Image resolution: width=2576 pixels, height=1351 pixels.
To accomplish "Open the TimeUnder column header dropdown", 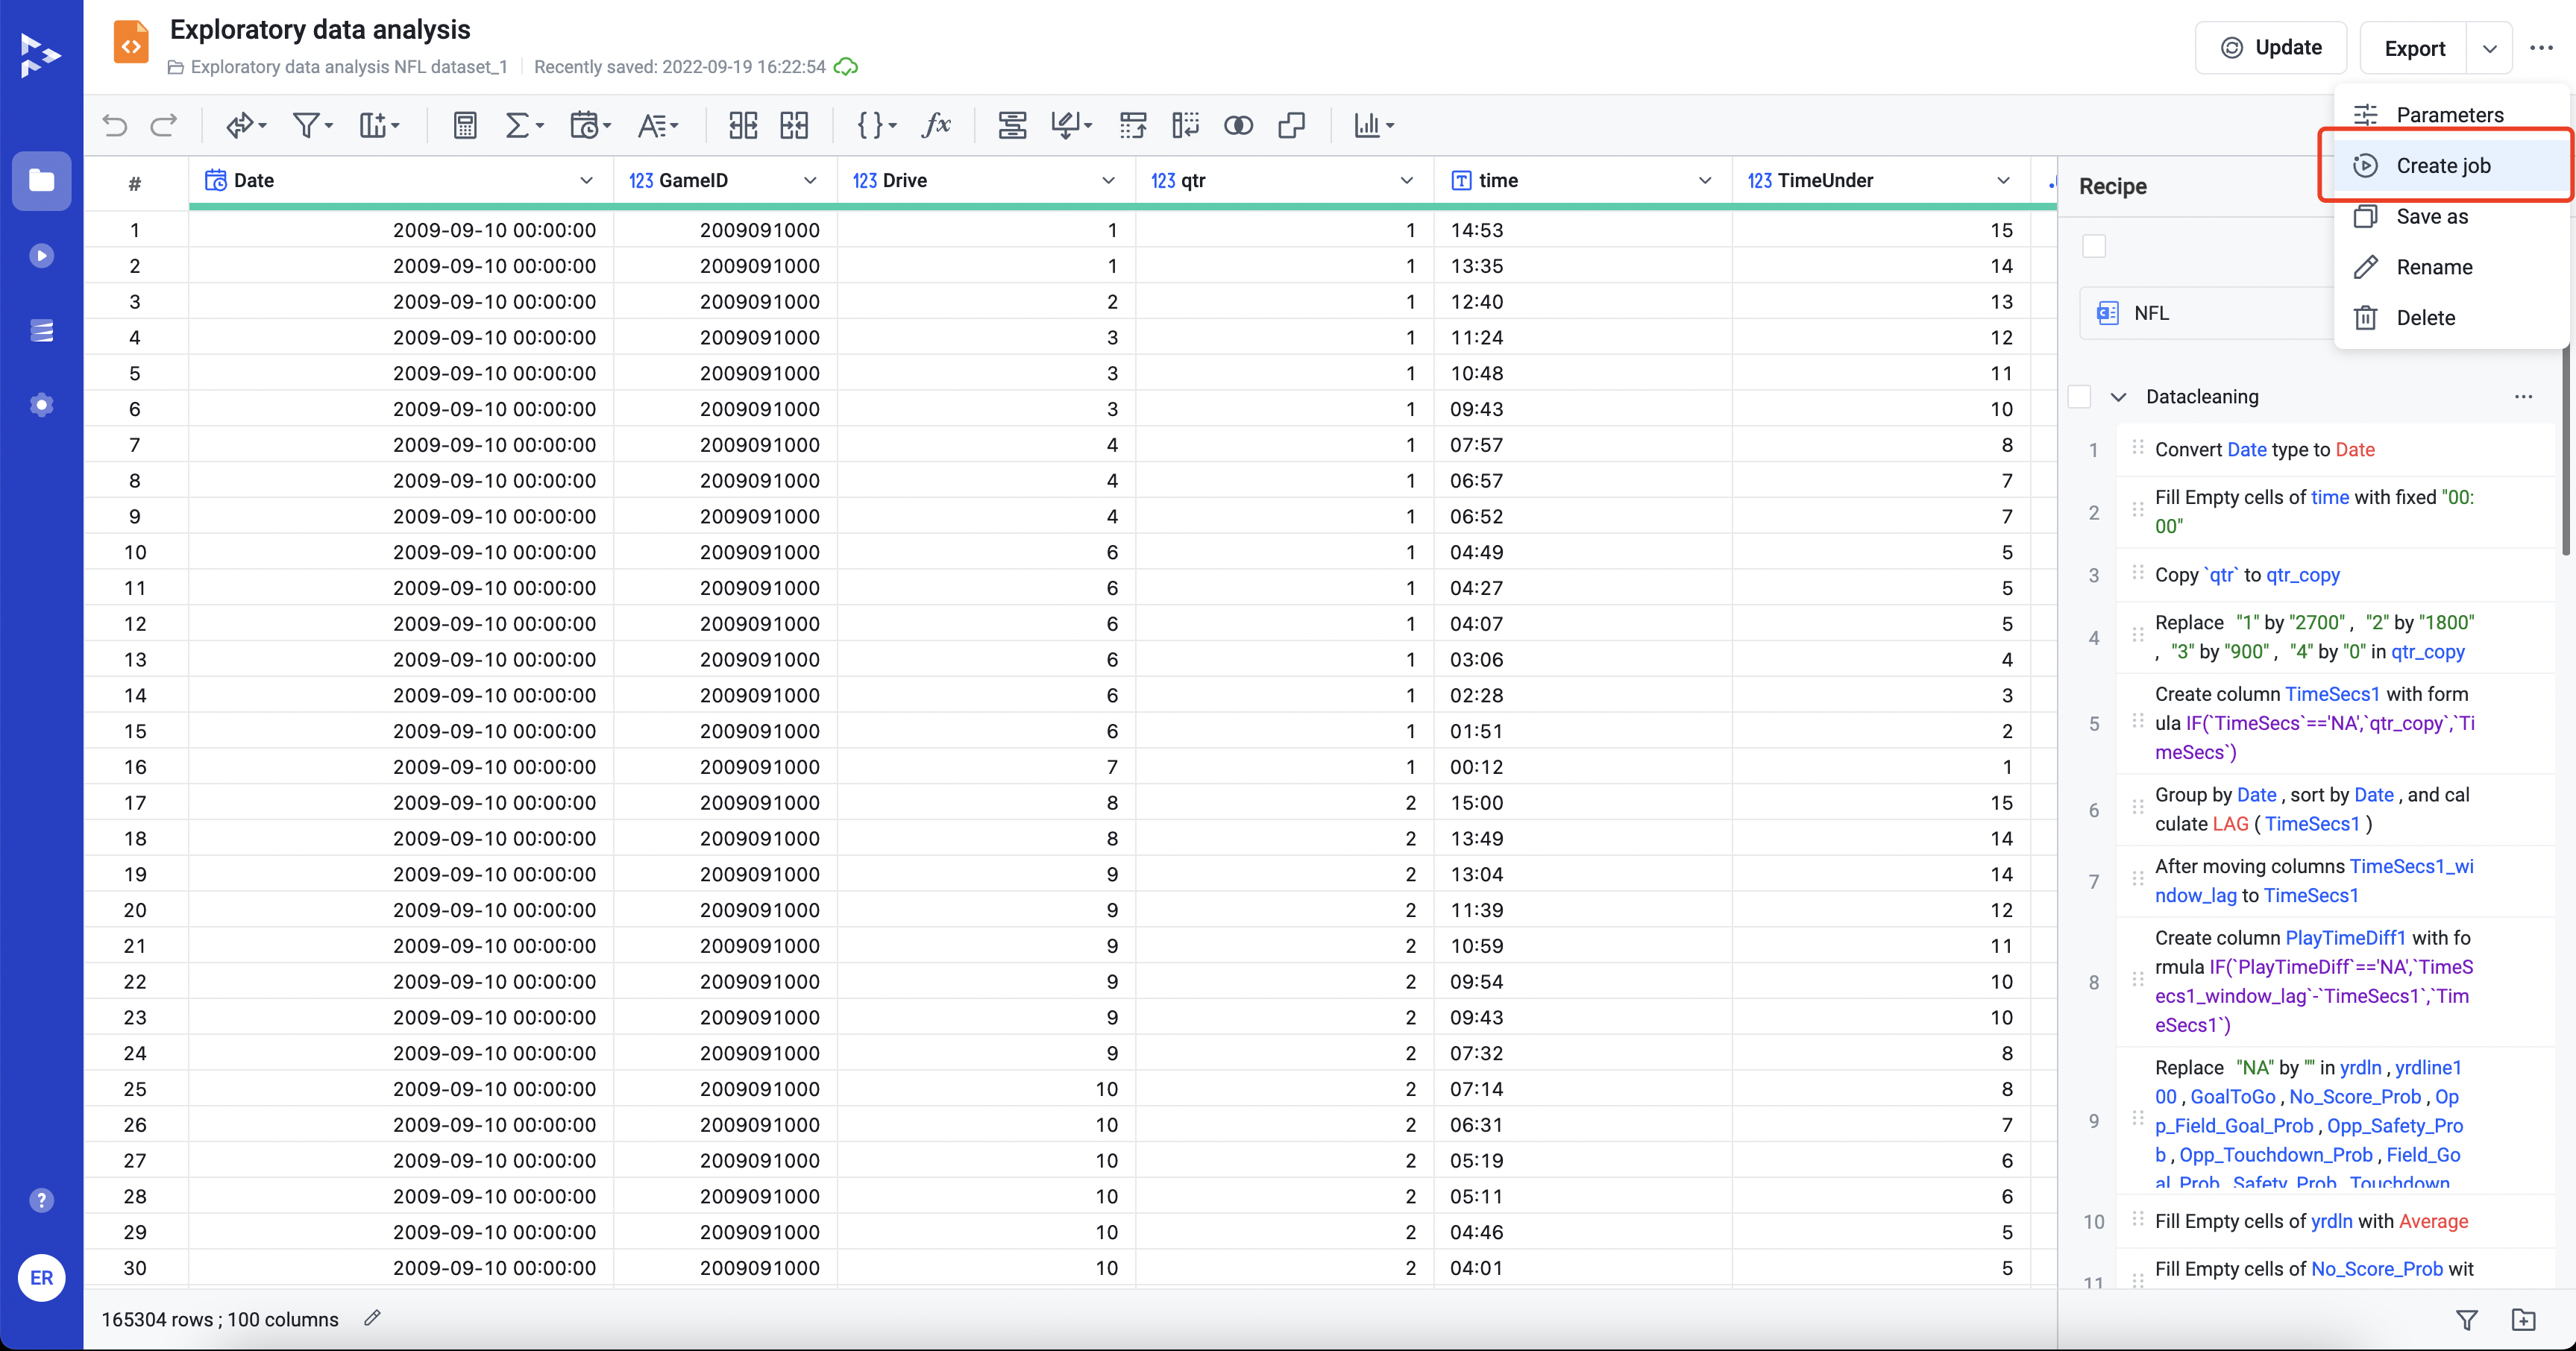I will tap(2003, 180).
